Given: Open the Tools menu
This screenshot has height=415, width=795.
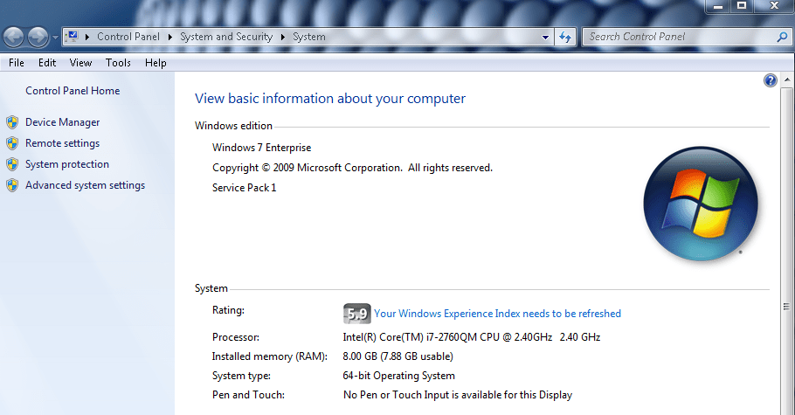Looking at the screenshot, I should [118, 63].
